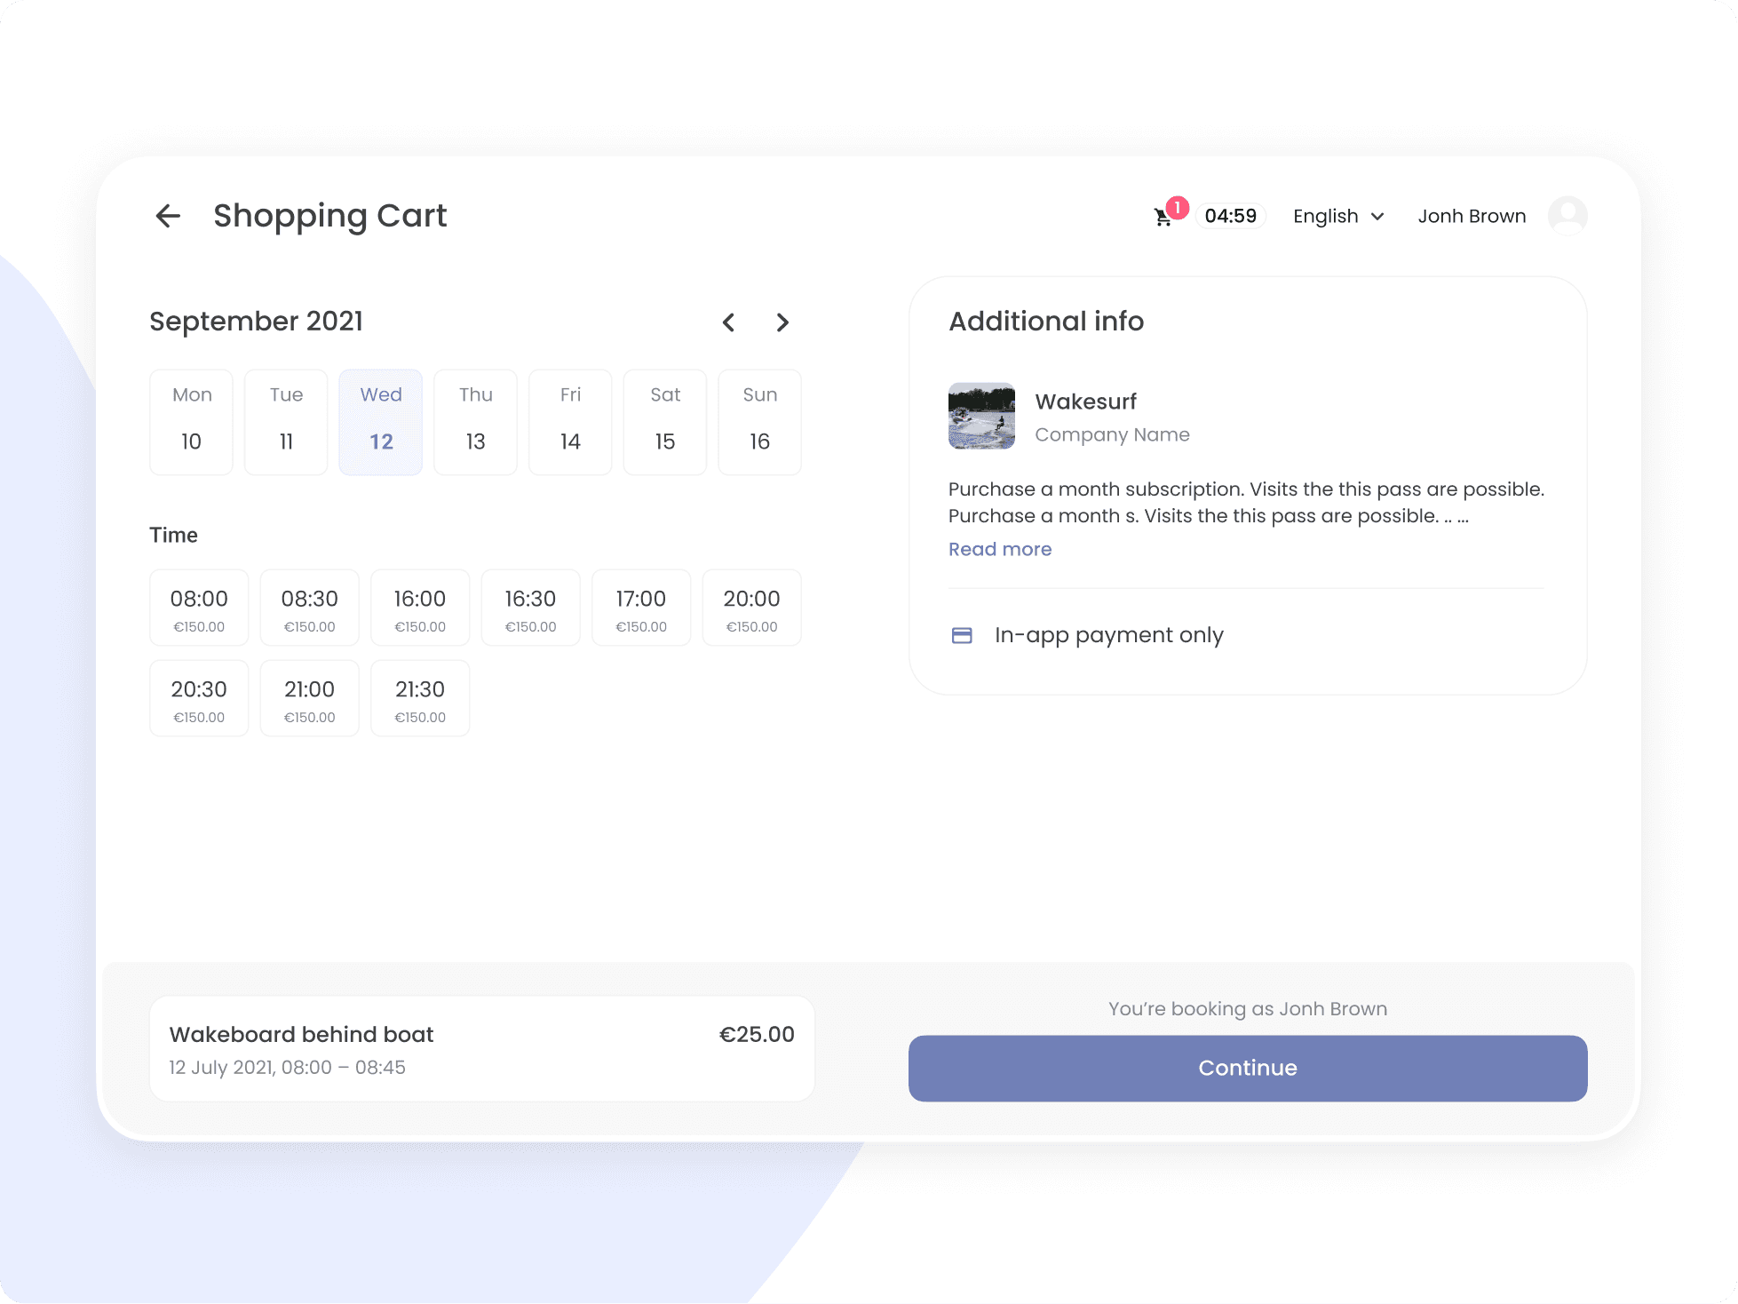This screenshot has height=1304, width=1738.
Task: Pick the 20:00 time slot
Action: (751, 608)
